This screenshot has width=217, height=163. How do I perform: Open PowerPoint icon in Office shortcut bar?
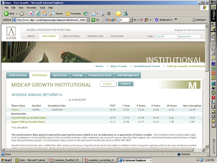tap(213, 73)
